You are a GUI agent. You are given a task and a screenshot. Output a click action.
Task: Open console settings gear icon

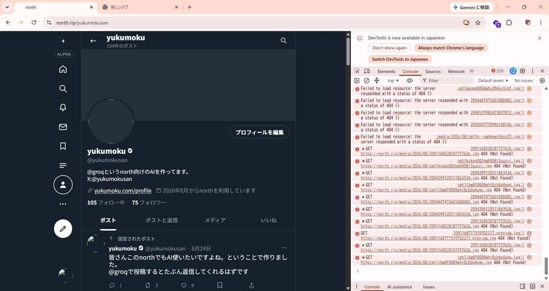click(x=542, y=80)
